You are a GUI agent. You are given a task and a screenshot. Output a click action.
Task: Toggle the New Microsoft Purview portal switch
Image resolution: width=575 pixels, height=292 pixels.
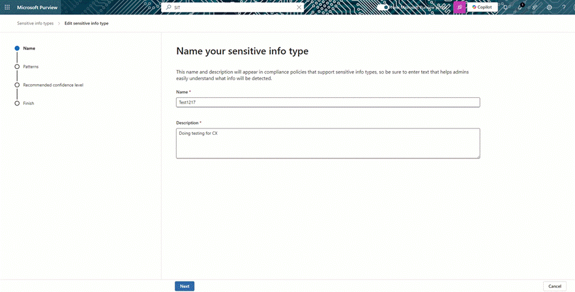click(x=383, y=7)
